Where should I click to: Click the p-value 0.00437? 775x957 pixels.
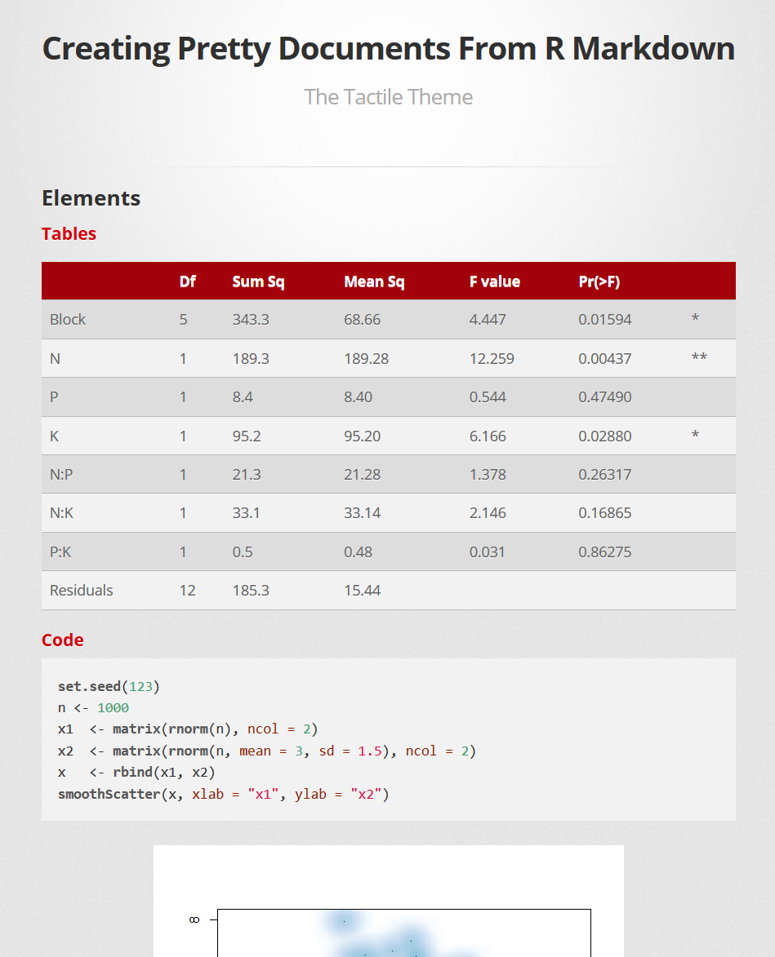click(x=605, y=358)
